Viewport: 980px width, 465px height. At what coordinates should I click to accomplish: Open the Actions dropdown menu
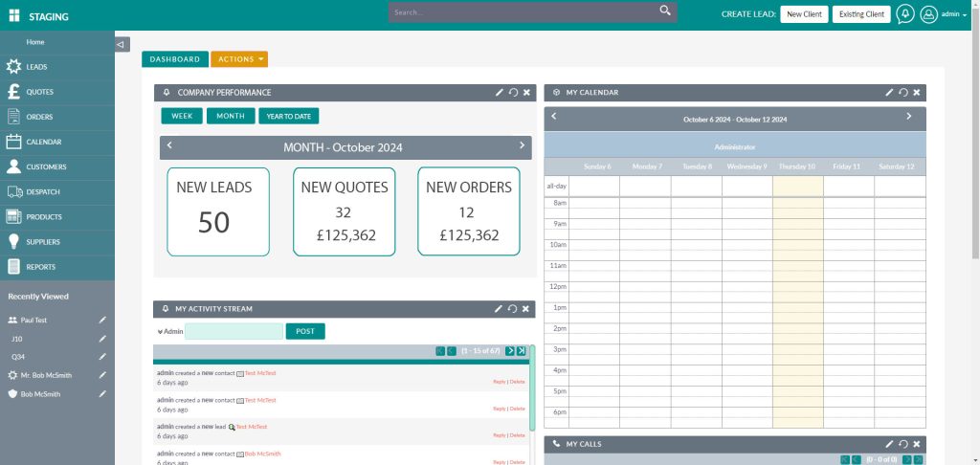pyautogui.click(x=239, y=59)
